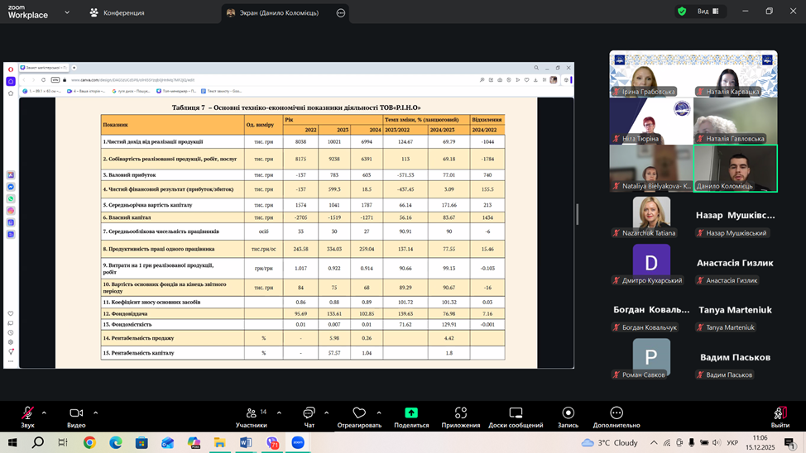Open the Чат chat panel
The image size is (806, 453).
click(309, 413)
